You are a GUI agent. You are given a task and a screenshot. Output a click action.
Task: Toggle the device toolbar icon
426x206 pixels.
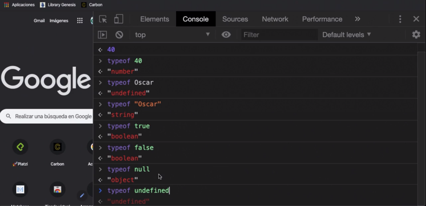coord(119,19)
